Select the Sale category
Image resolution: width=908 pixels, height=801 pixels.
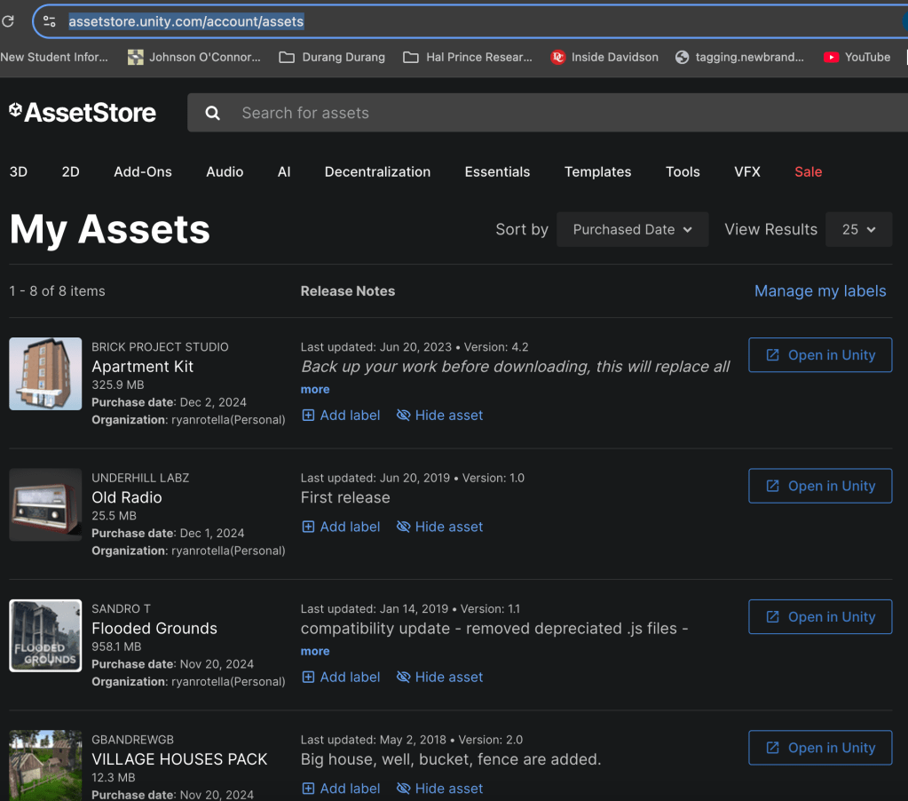tap(808, 172)
